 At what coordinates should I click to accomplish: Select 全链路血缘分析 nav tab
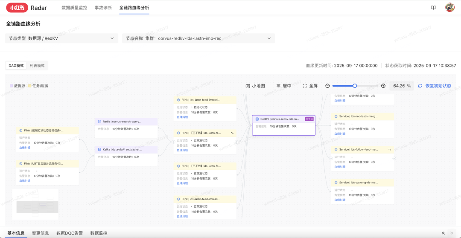[x=134, y=8]
